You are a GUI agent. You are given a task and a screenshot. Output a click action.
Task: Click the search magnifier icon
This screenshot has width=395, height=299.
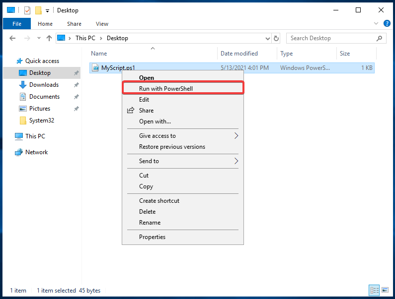point(380,38)
